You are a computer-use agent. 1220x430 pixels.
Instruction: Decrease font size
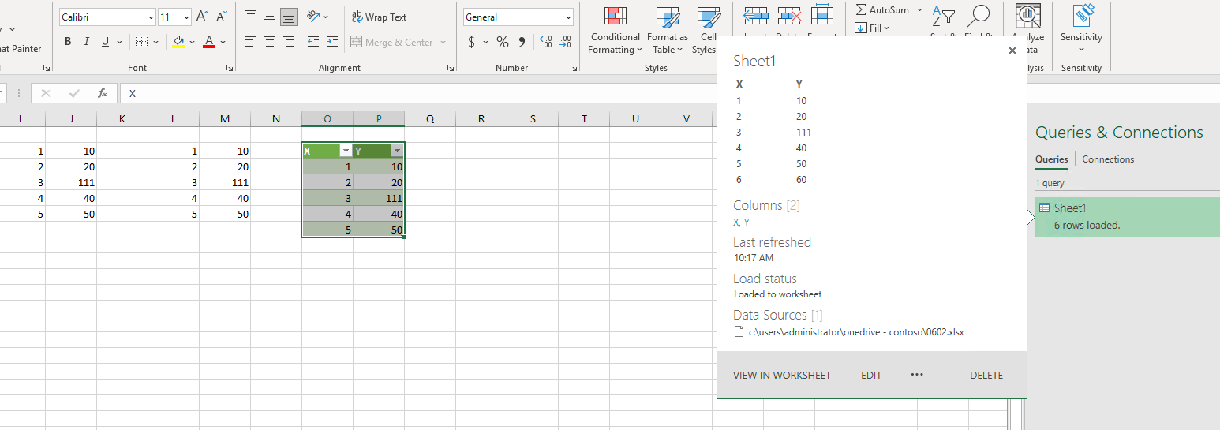pyautogui.click(x=222, y=17)
